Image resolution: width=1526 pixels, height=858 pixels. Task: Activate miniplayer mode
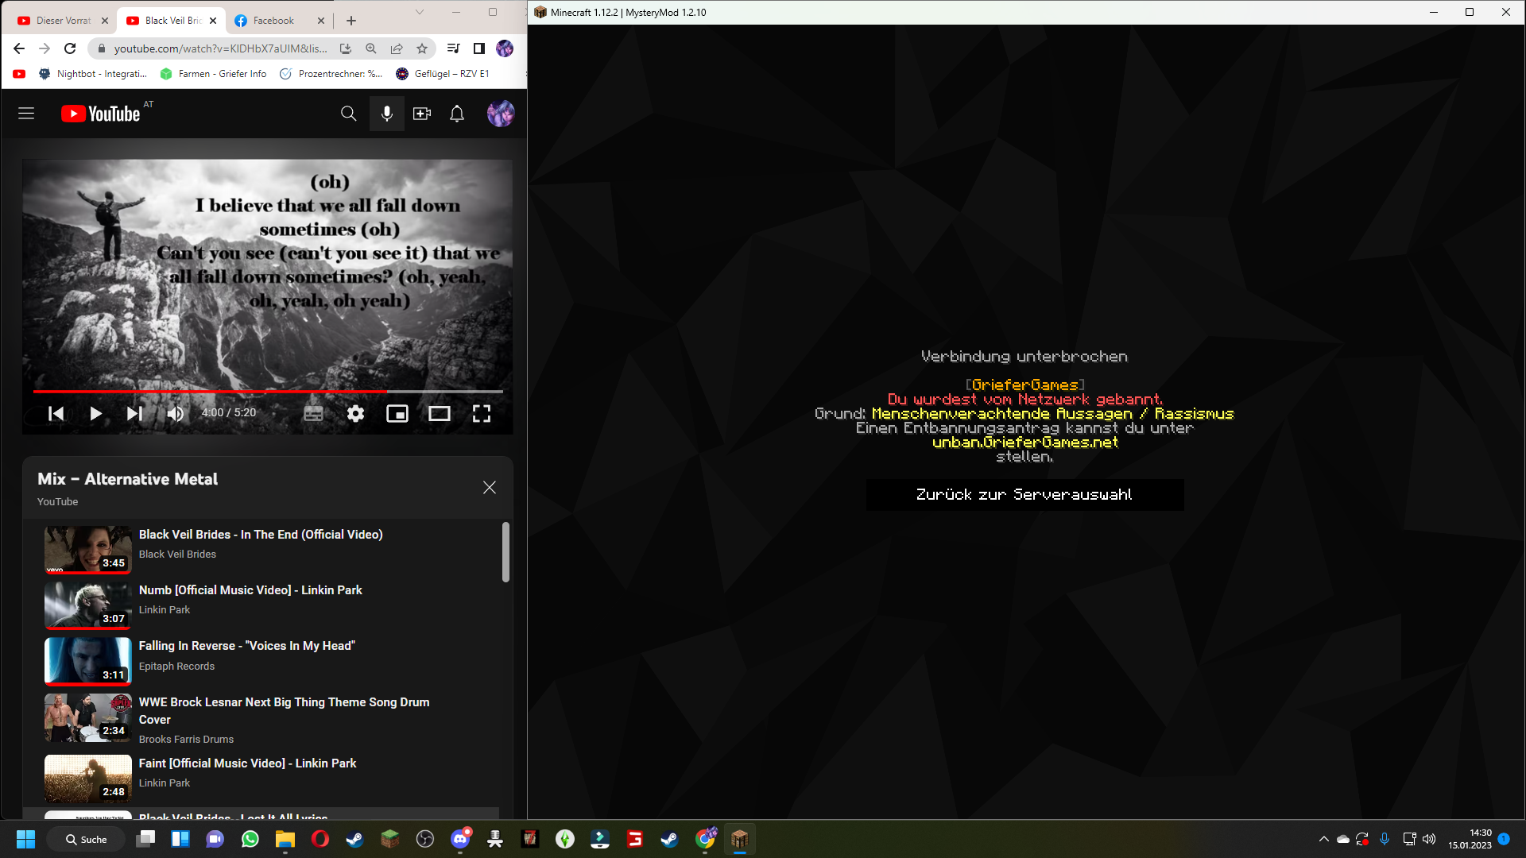397,413
